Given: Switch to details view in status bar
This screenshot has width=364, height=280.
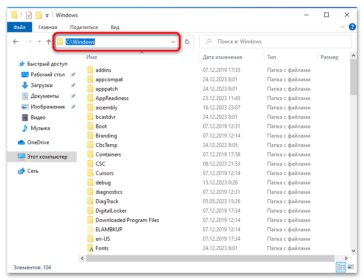Looking at the screenshot, I should click(x=341, y=267).
